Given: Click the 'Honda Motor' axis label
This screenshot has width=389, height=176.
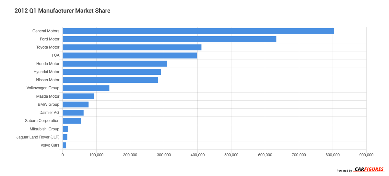Looking at the screenshot, I should [48, 64].
